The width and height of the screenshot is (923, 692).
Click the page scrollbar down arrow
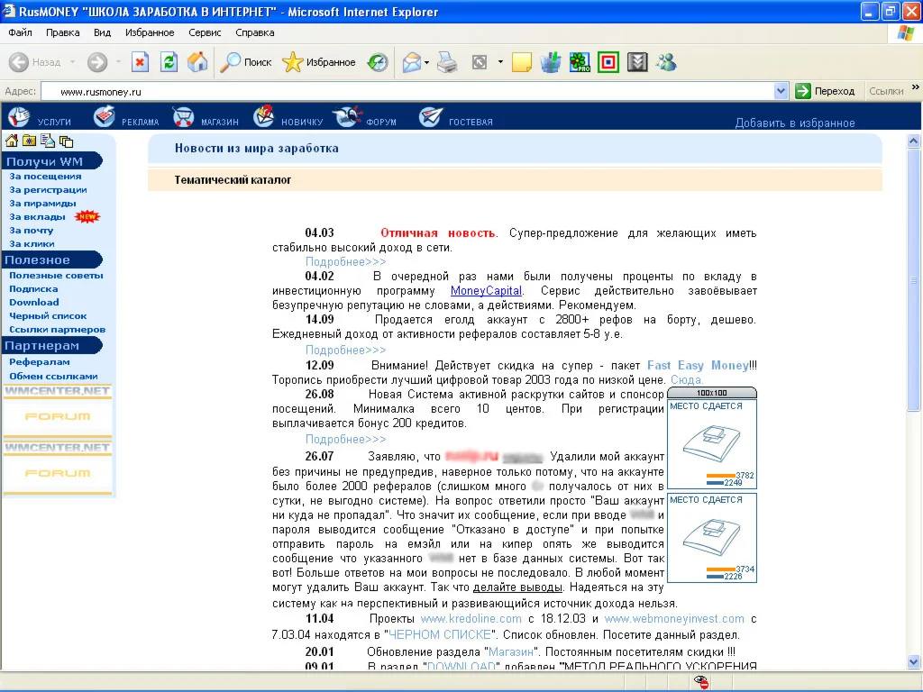(x=913, y=662)
